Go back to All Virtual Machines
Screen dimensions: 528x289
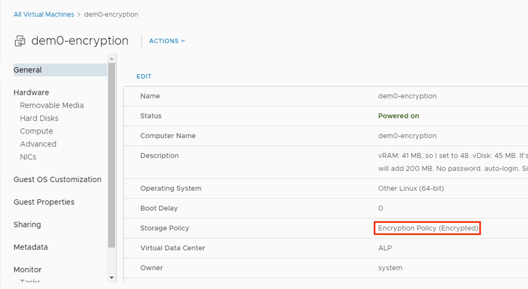(44, 15)
